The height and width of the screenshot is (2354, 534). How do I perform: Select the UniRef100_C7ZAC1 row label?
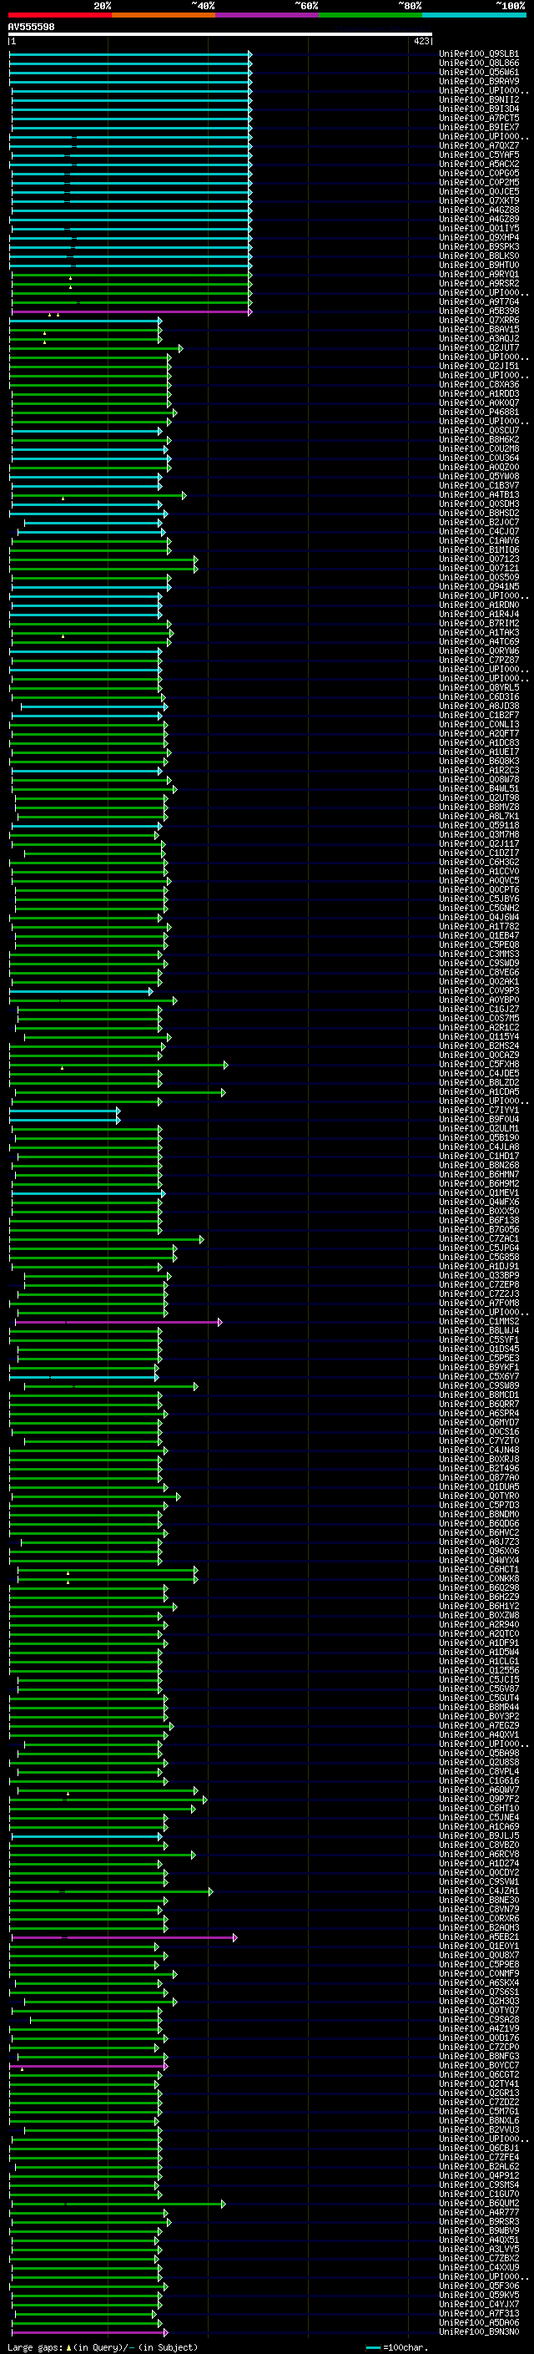tap(479, 1238)
